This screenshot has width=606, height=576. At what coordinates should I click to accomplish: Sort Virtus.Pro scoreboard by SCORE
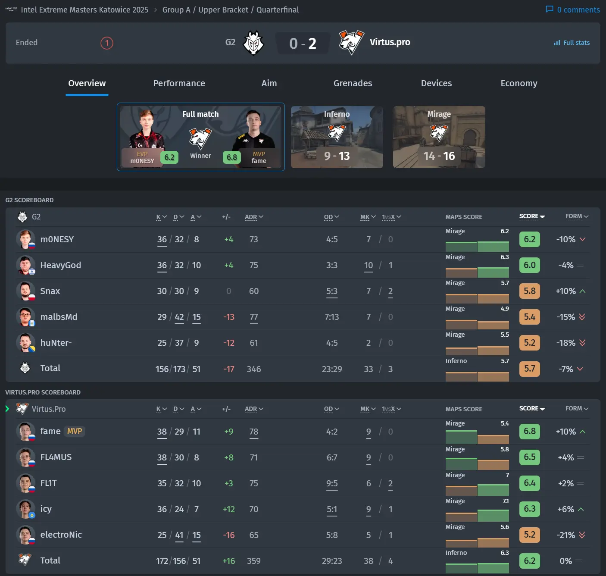pyautogui.click(x=532, y=408)
